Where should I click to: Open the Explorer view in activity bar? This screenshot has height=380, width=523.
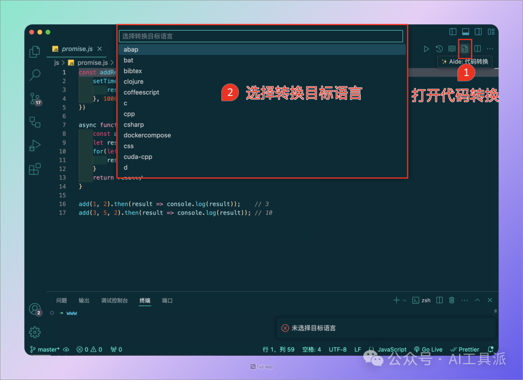click(35, 52)
